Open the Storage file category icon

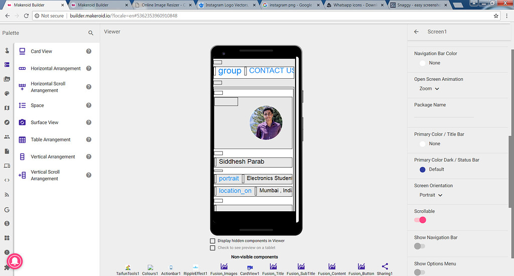(7, 151)
